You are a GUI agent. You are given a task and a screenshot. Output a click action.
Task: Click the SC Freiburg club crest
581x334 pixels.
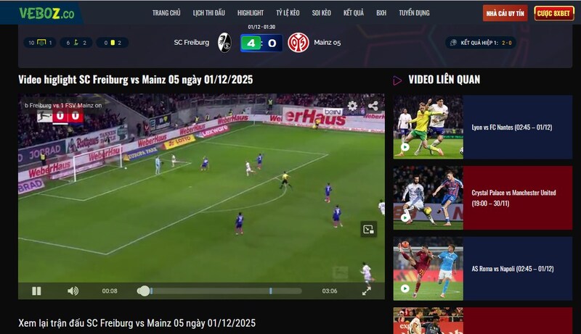click(224, 43)
